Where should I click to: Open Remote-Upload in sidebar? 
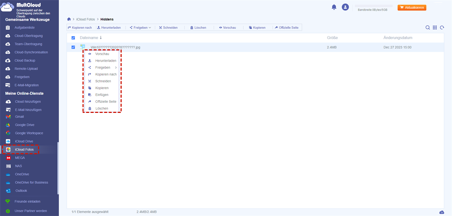coord(26,69)
